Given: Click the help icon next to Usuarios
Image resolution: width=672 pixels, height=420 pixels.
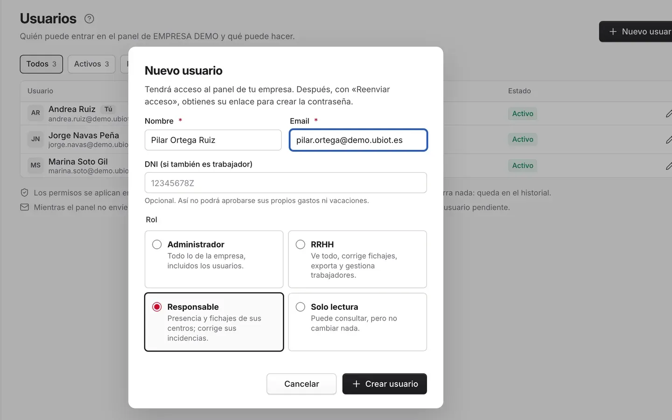Looking at the screenshot, I should tap(89, 19).
